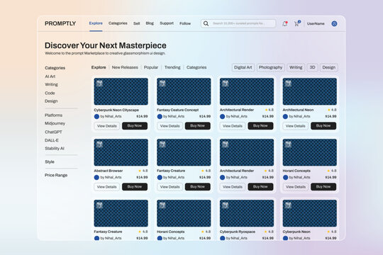The height and width of the screenshot is (255, 383).
Task: Click the star rating on Abstract Browser card
Action: tap(143, 171)
